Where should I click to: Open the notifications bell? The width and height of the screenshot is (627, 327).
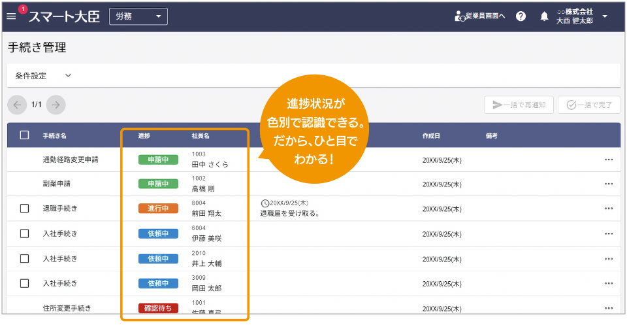544,16
